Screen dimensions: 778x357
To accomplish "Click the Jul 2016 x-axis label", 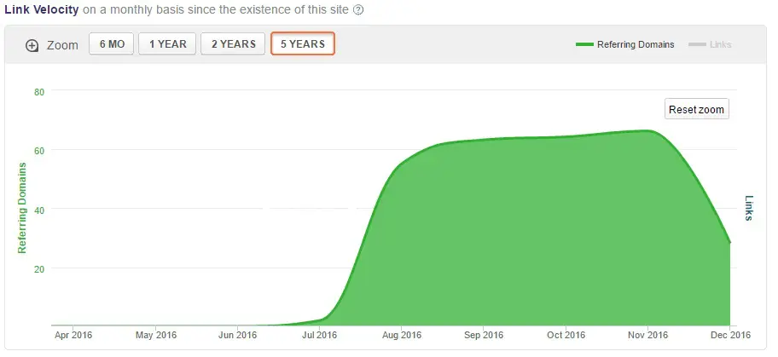I will point(319,336).
